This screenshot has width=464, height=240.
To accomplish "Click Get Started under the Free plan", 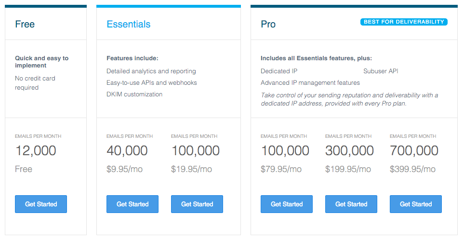I will (41, 204).
